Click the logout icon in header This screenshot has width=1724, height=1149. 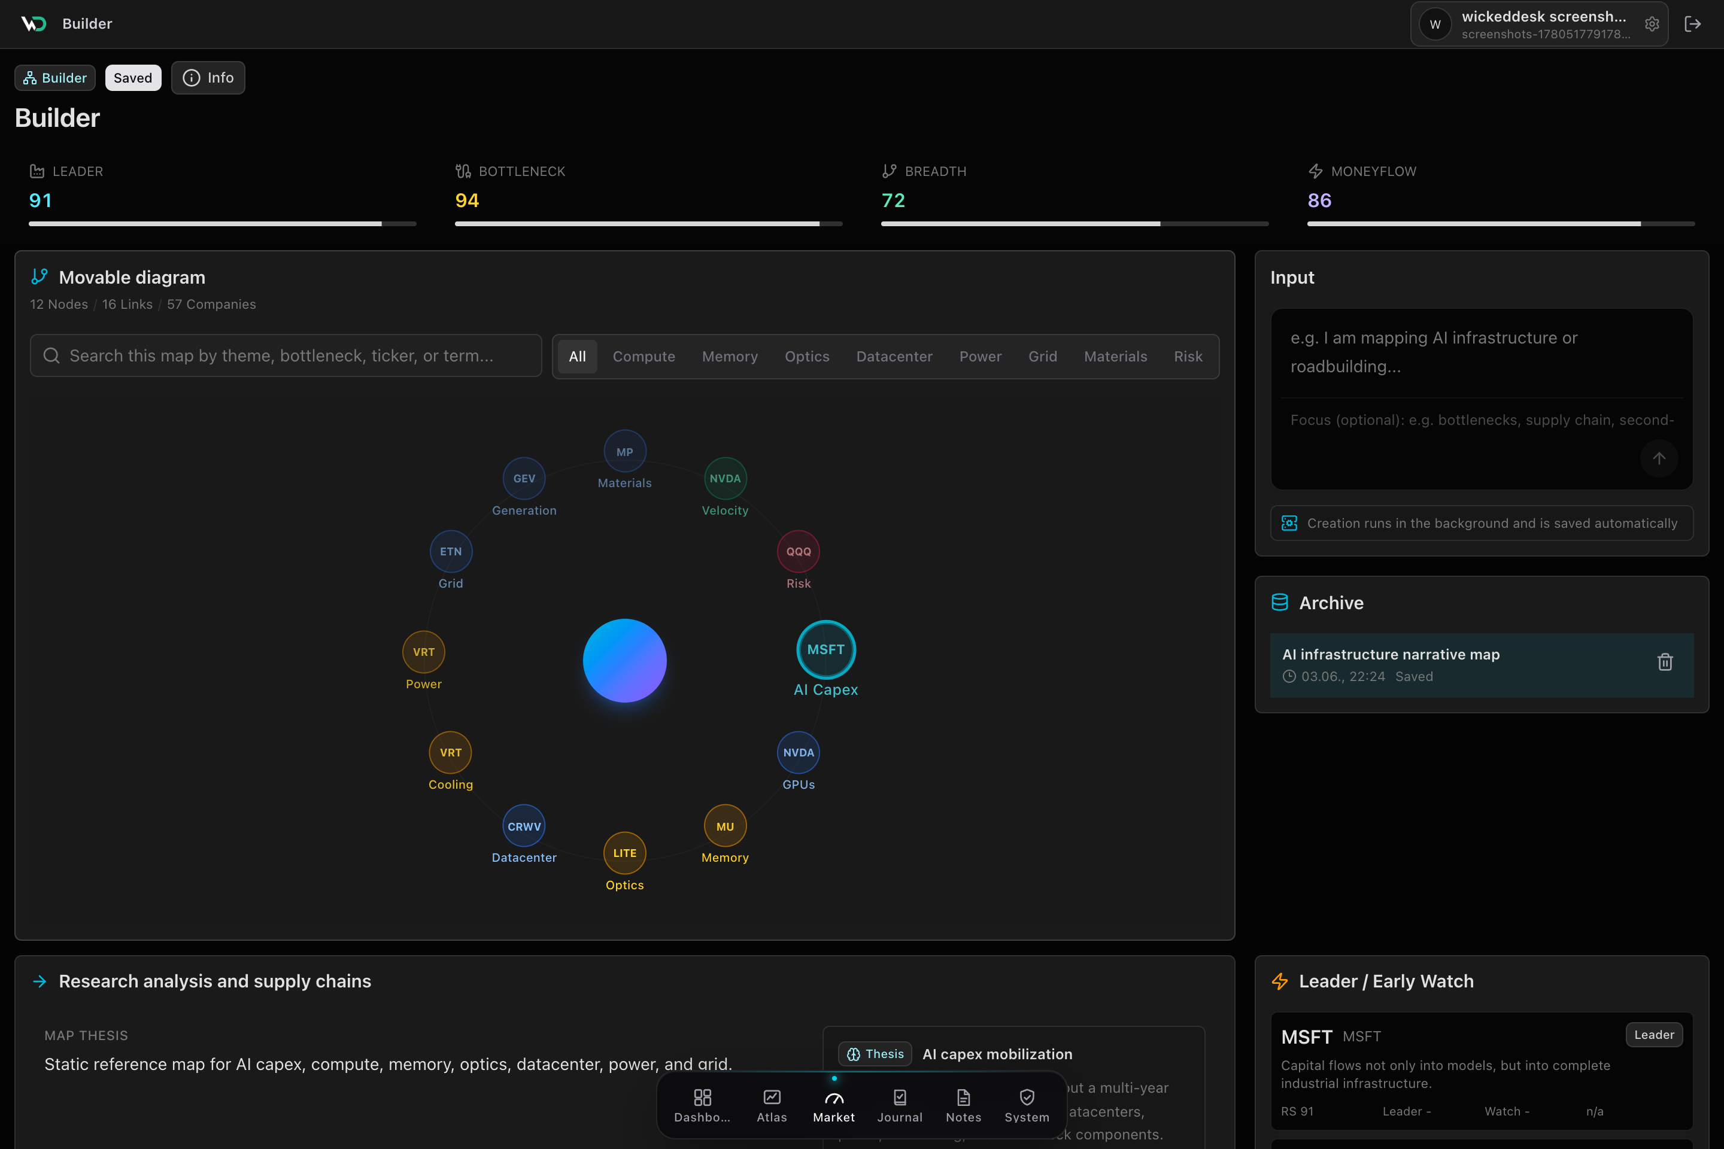[1692, 24]
